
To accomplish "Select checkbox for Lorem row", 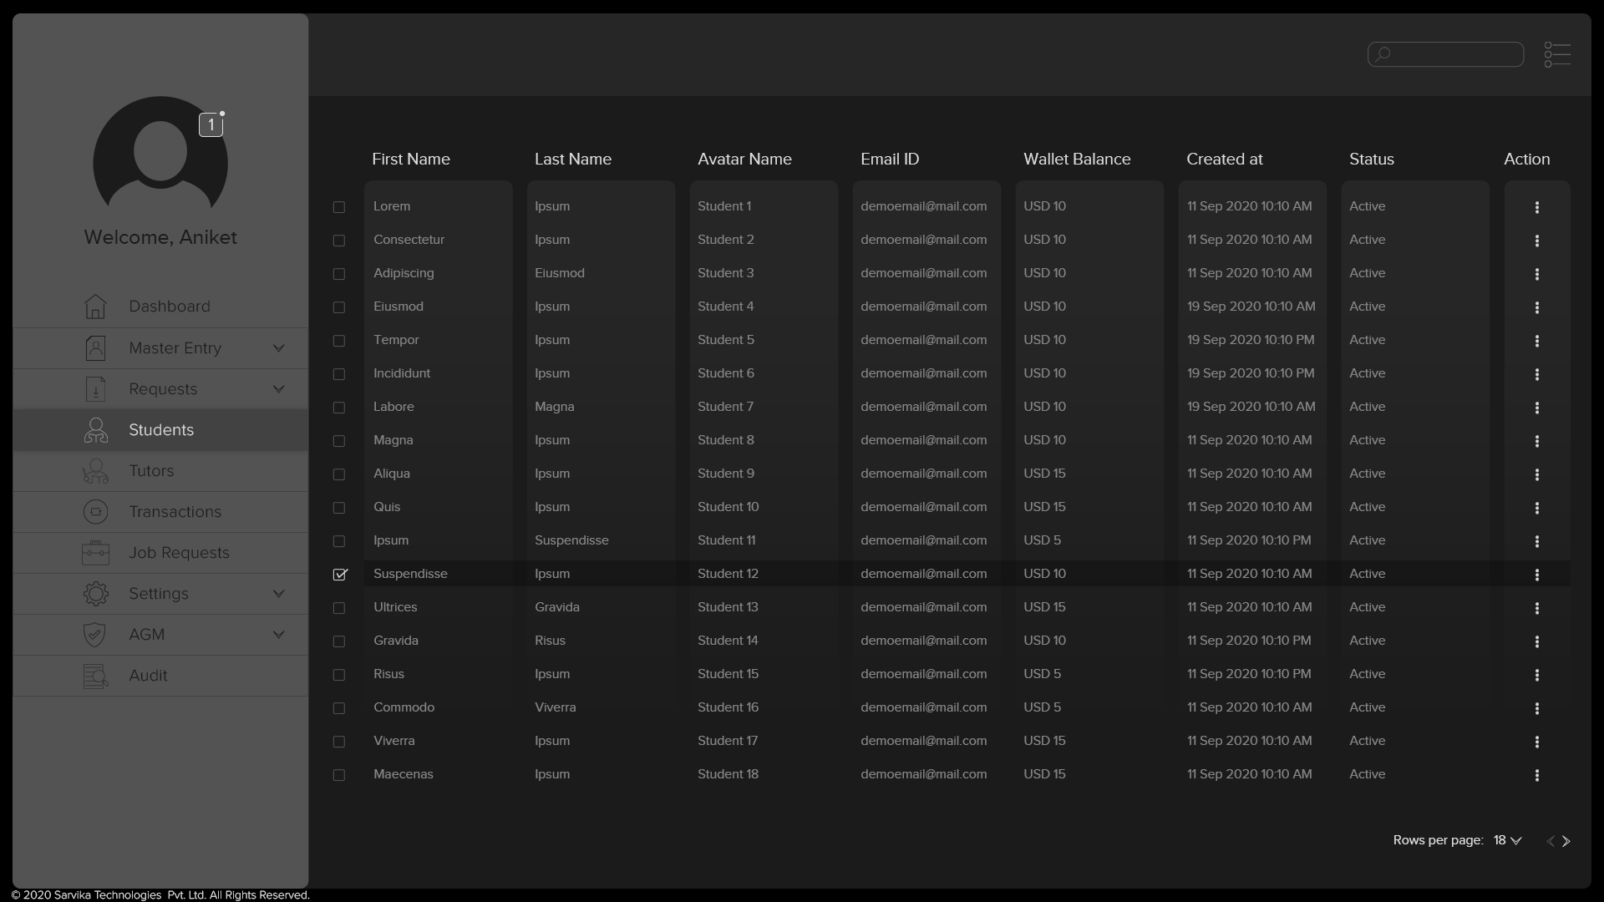I will [x=339, y=207].
